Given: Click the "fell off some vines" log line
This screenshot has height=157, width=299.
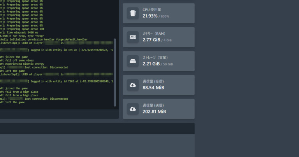Looking at the screenshot, I should pyautogui.click(x=16, y=60).
